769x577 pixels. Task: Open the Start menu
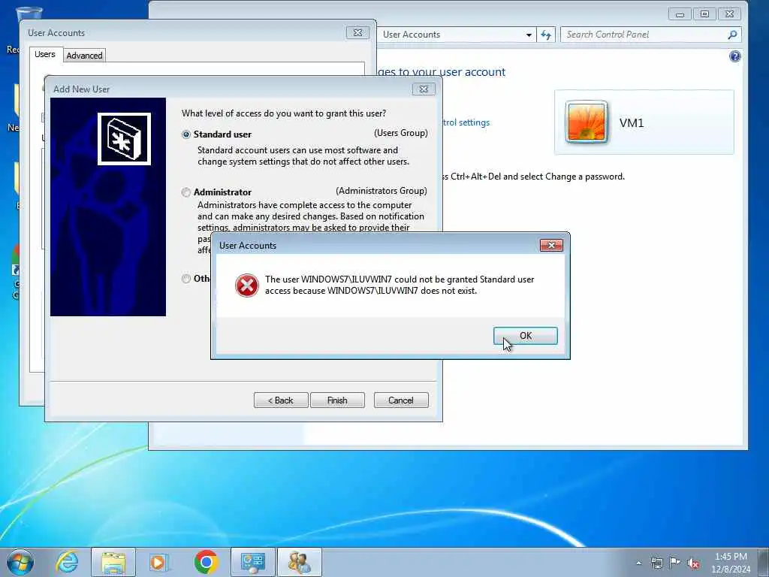click(x=20, y=562)
